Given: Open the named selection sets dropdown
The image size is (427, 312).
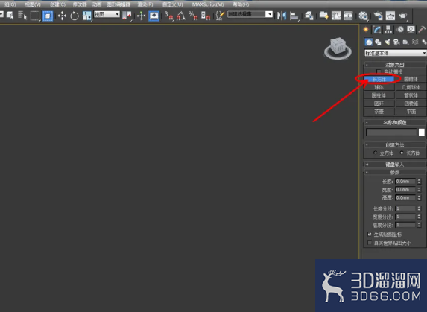Looking at the screenshot, I should 250,14.
